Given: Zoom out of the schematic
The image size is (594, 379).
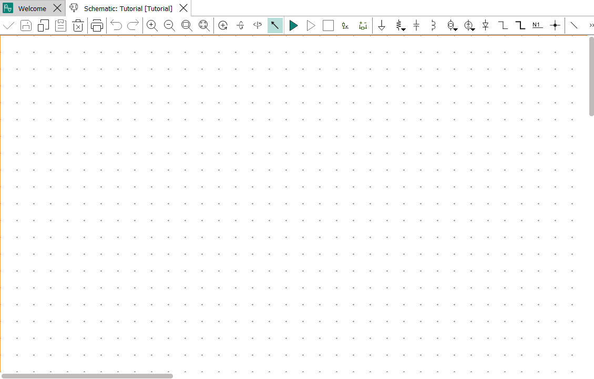Looking at the screenshot, I should pos(169,26).
